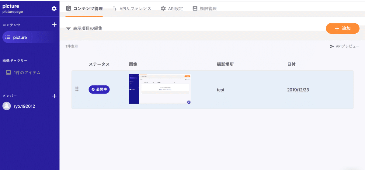Switch to APIリファレンス tab
Screen dimensions: 365x170
pyautogui.click(x=132, y=8)
